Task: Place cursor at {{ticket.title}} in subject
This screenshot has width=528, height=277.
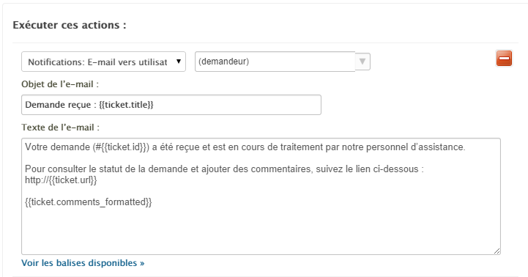Action: coord(126,105)
